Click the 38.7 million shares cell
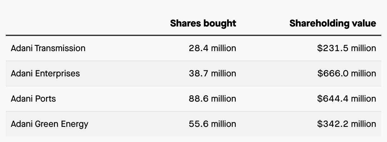 tap(212, 74)
